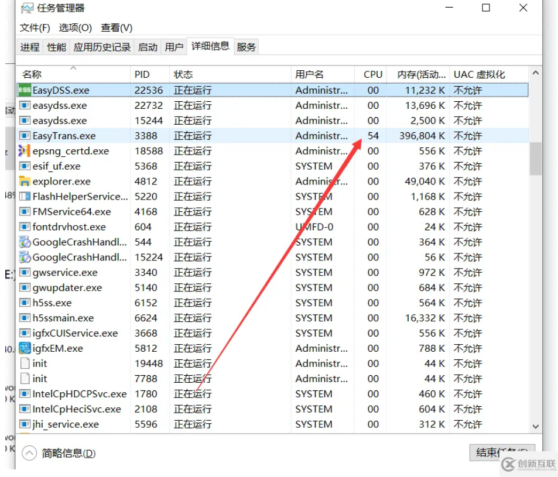This screenshot has height=477, width=558.
Task: Switch to the 性能 tab
Action: [57, 47]
